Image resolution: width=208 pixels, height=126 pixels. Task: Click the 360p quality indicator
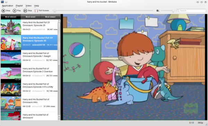(x=200, y=123)
